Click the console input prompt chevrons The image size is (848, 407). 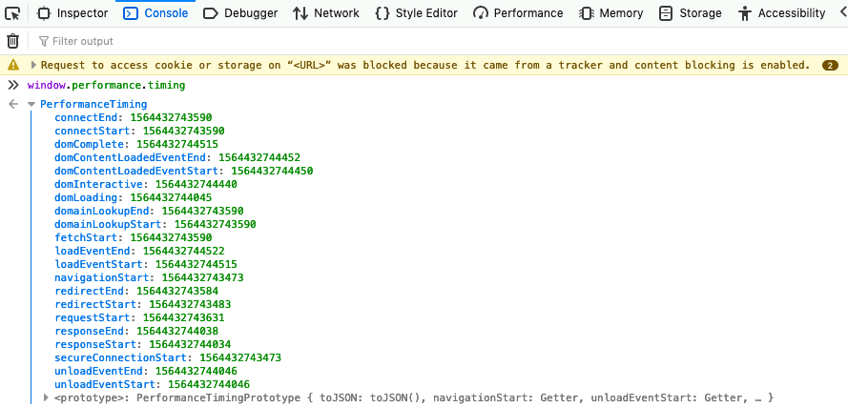(12, 85)
